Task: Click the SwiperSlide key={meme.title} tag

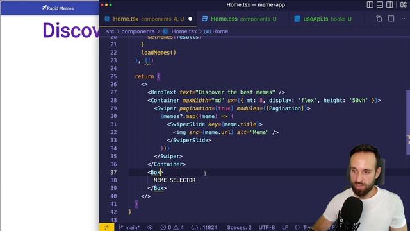Action: point(215,124)
